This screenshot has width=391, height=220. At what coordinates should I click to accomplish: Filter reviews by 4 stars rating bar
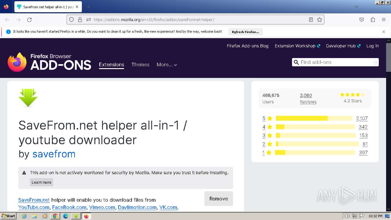click(x=315, y=127)
